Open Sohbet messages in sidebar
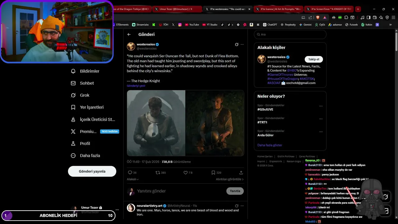This screenshot has height=224, width=398. (82, 83)
